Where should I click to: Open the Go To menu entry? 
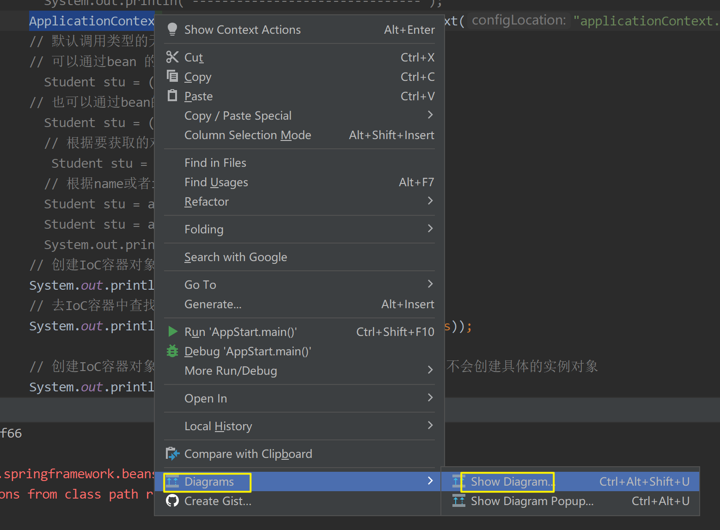[299, 285]
